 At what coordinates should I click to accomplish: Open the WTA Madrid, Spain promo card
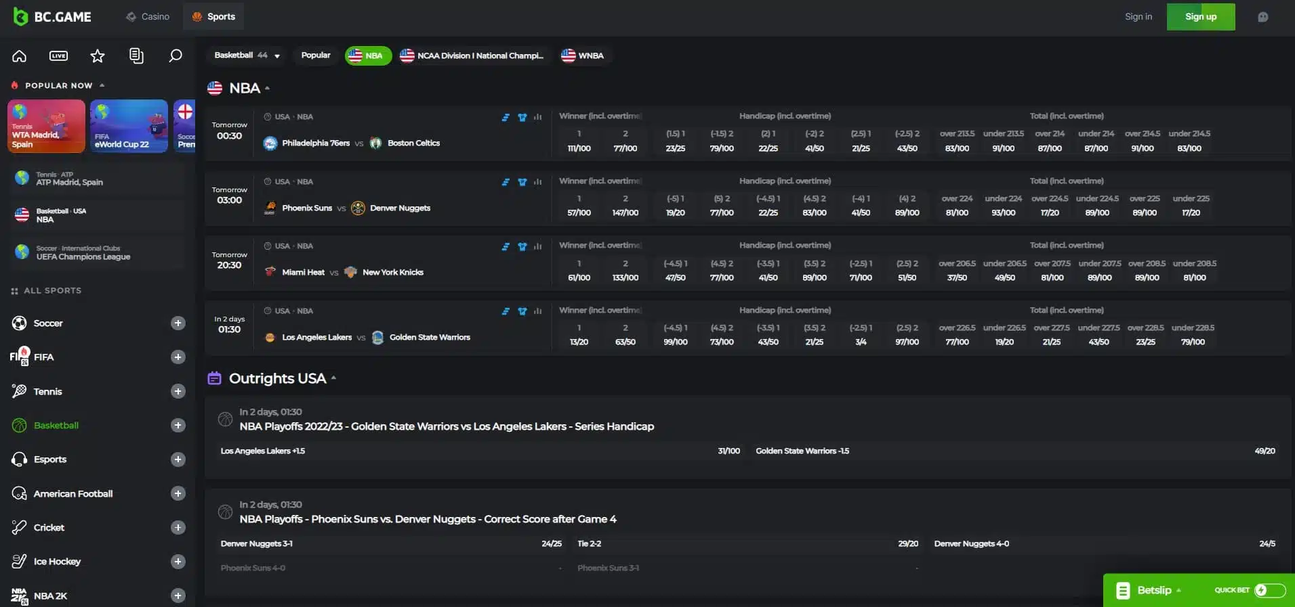(46, 127)
